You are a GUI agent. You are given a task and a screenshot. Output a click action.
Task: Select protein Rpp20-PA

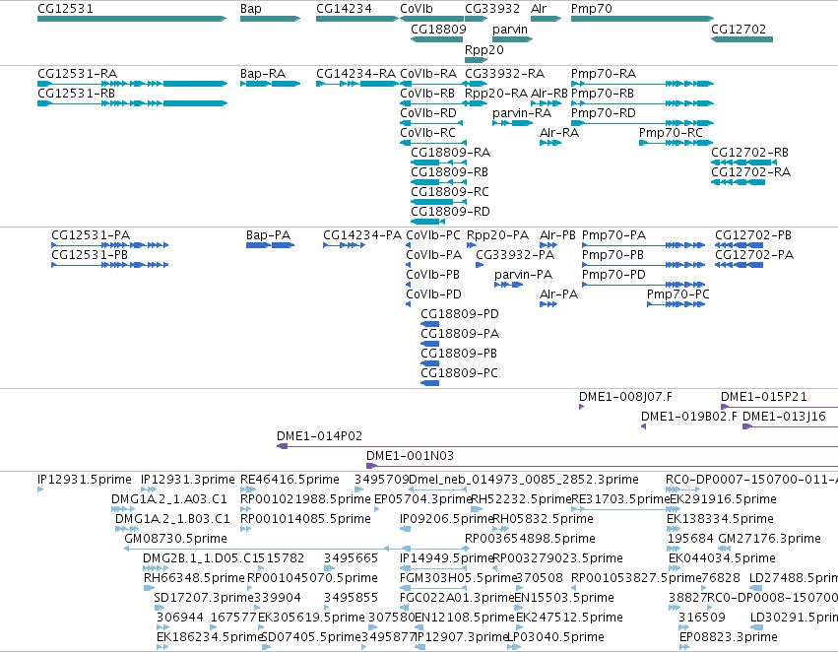click(472, 245)
